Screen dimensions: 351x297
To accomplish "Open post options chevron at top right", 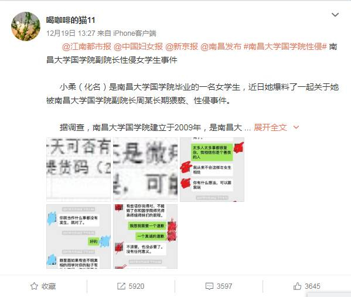I will pyautogui.click(x=335, y=15).
